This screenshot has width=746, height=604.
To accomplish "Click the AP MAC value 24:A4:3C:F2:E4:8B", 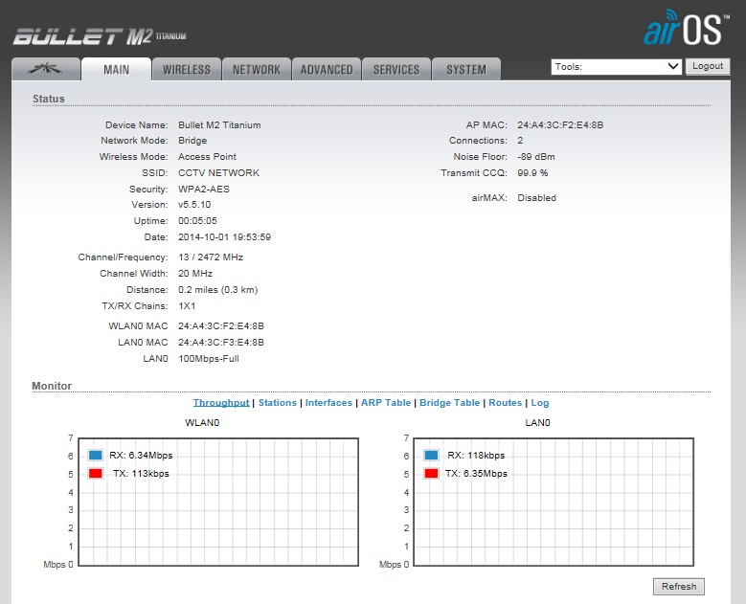I will (x=560, y=125).
